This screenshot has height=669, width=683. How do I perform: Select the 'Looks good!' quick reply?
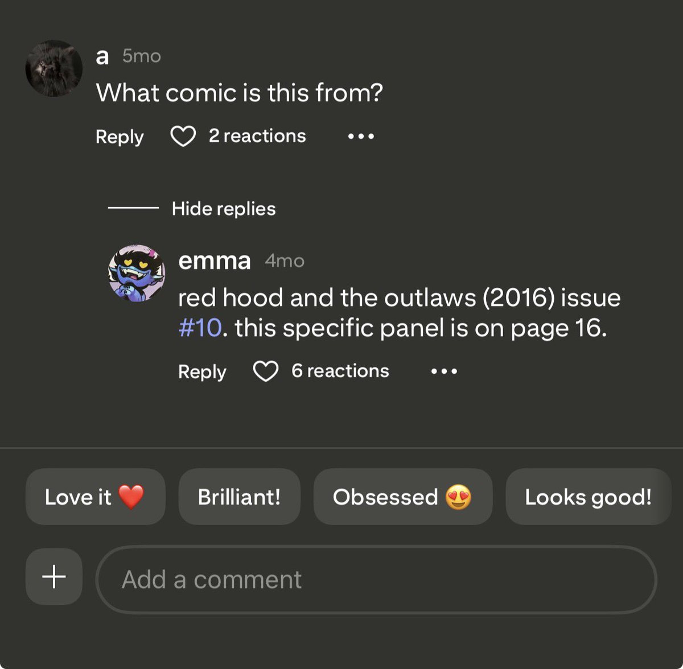[589, 497]
